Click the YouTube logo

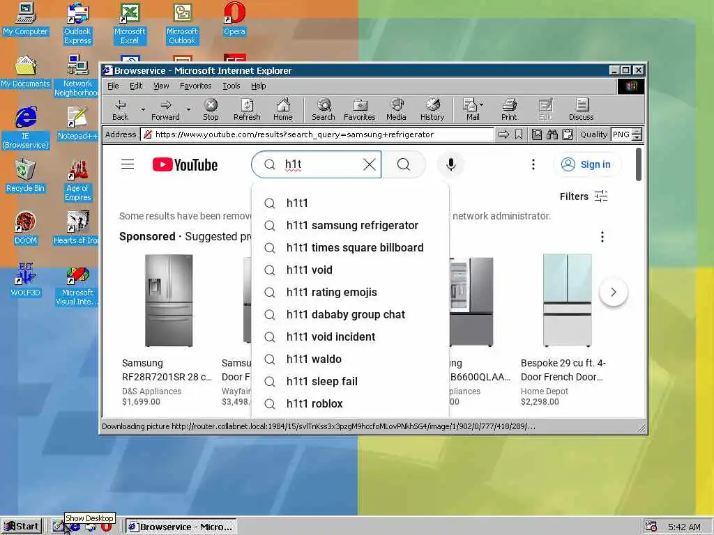(185, 164)
